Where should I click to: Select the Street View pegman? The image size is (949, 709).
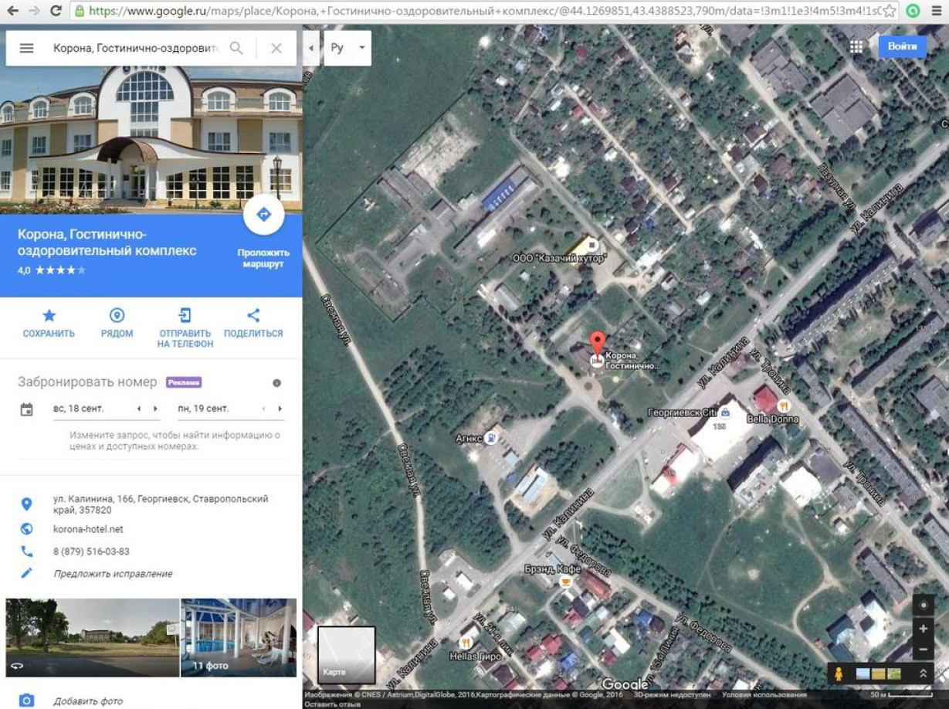point(838,673)
